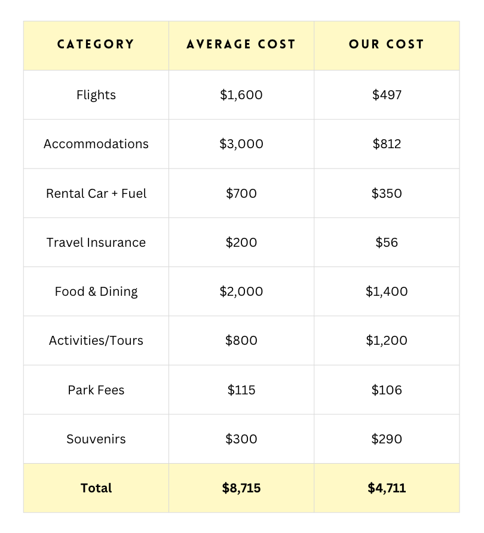The image size is (484, 533).
Task: Click the $1,600 flights average cost
Action: [241, 95]
